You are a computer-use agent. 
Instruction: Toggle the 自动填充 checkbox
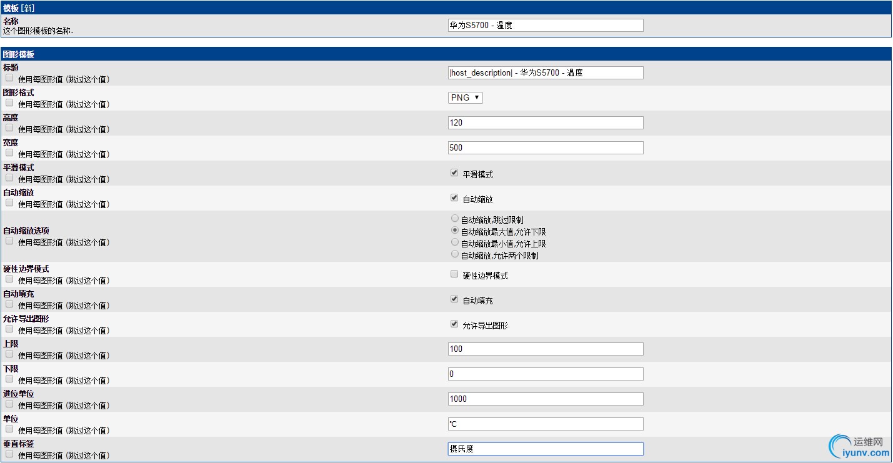point(454,299)
